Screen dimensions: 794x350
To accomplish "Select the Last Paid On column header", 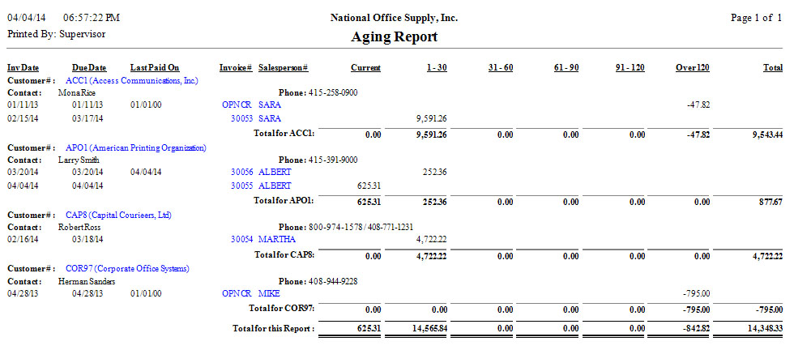I will [155, 68].
